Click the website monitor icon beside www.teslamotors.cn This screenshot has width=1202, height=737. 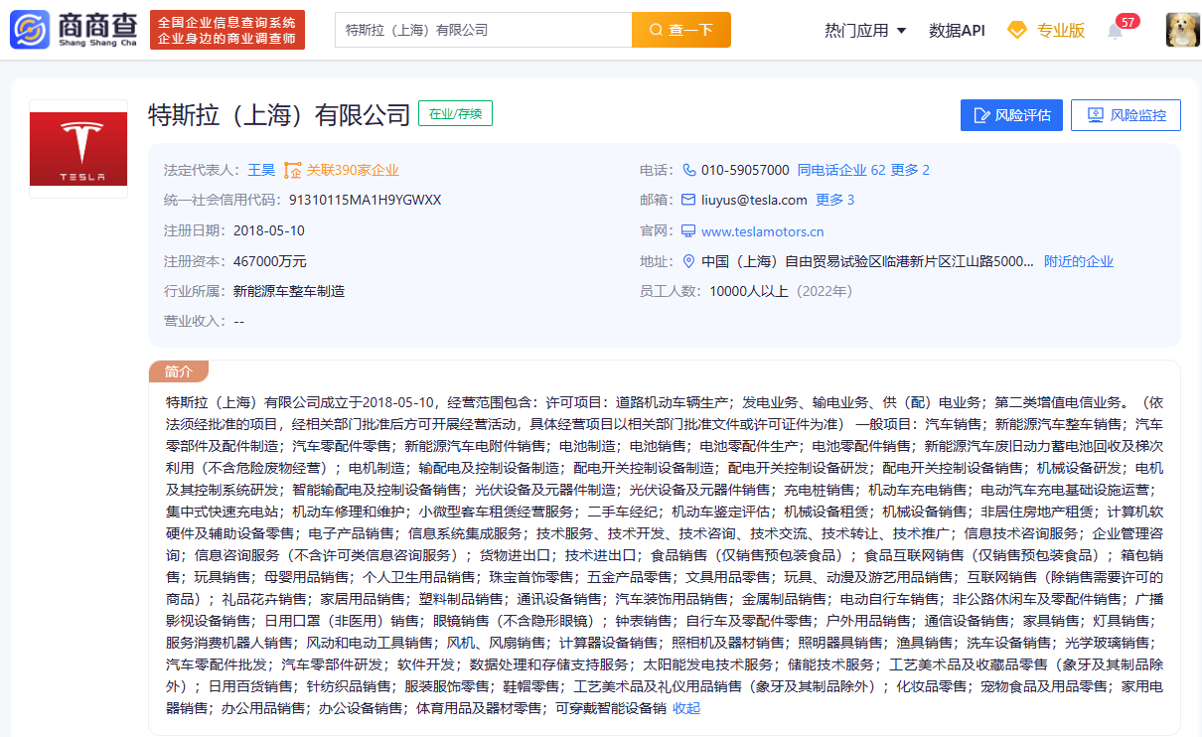coord(688,231)
